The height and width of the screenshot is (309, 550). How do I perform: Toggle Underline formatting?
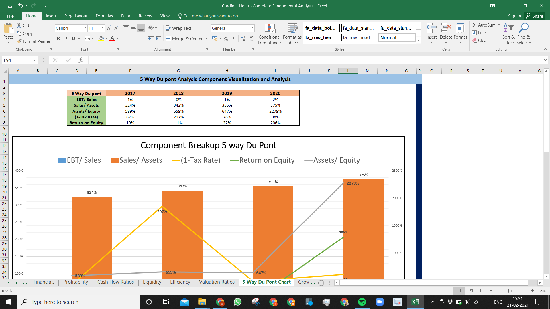tap(73, 39)
